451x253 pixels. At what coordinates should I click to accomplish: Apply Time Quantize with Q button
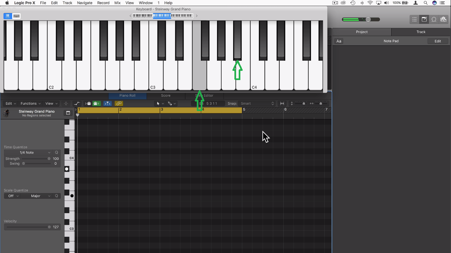tap(56, 153)
